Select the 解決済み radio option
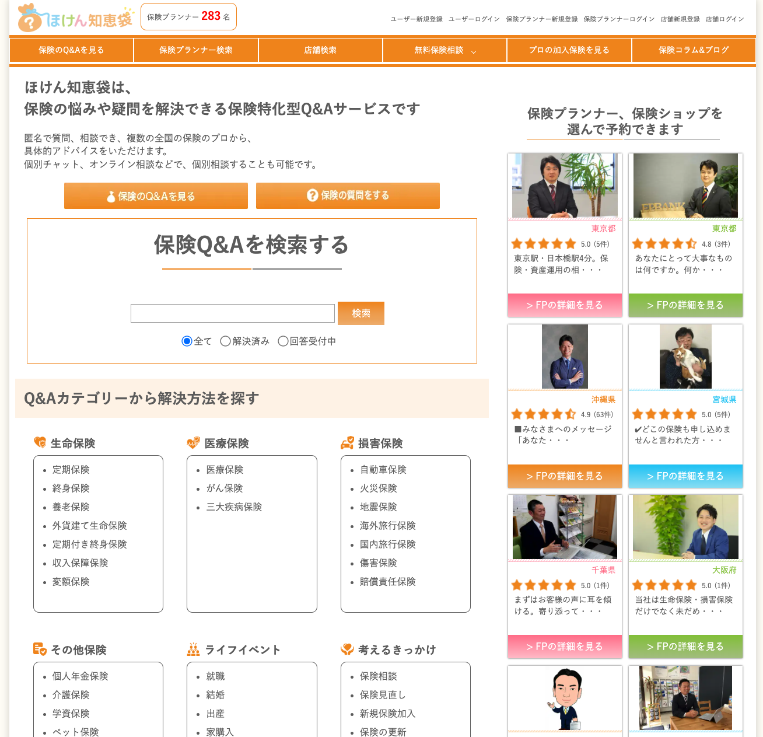 225,341
